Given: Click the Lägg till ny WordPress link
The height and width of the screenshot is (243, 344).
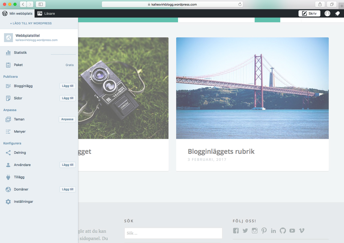Looking at the screenshot, I should tap(31, 23).
